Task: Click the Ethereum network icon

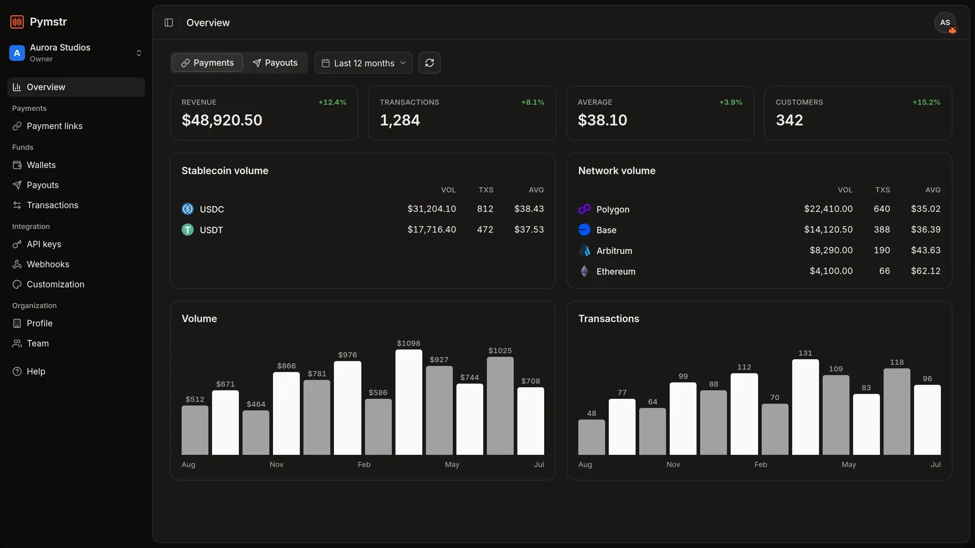Action: [x=584, y=271]
